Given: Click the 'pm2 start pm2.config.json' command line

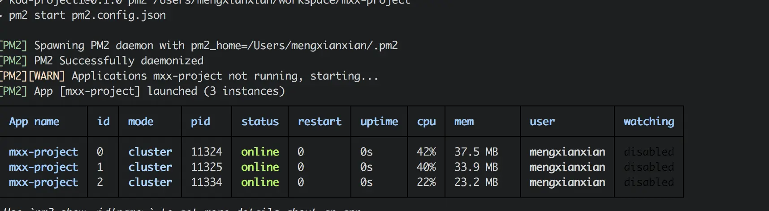Looking at the screenshot, I should 87,15.
